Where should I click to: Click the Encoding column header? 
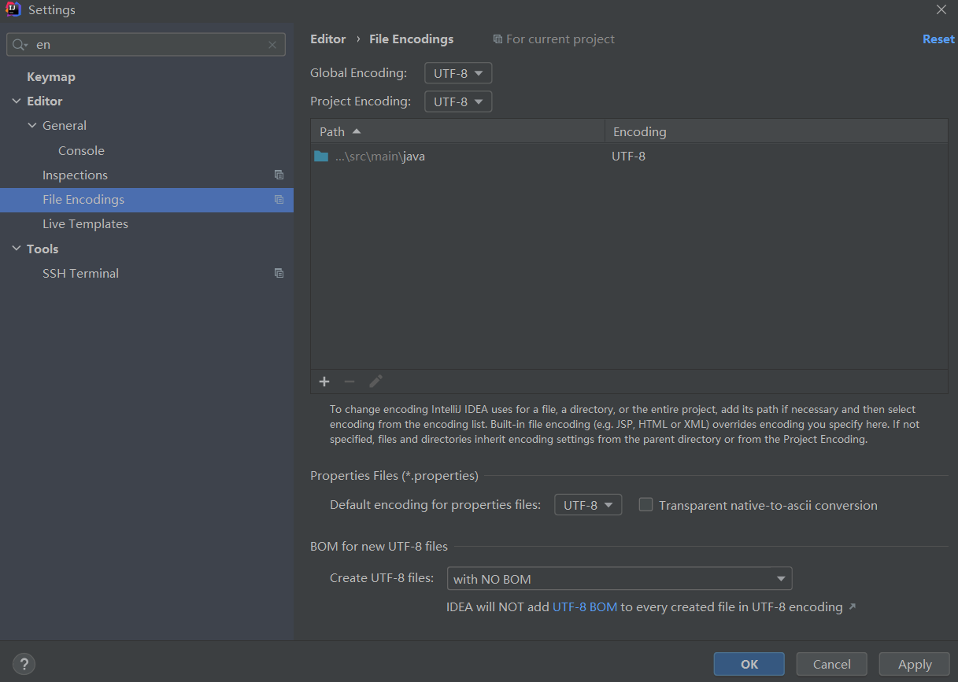click(x=776, y=131)
